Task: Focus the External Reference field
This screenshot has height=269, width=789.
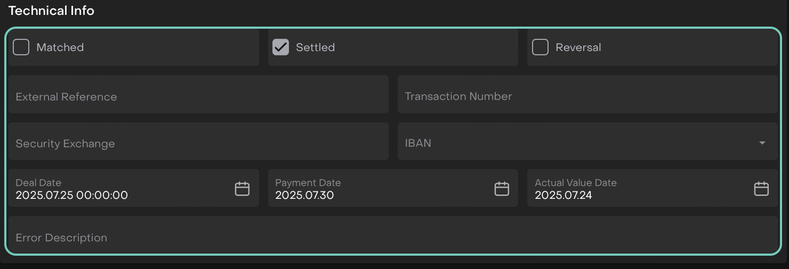Action: pos(198,97)
